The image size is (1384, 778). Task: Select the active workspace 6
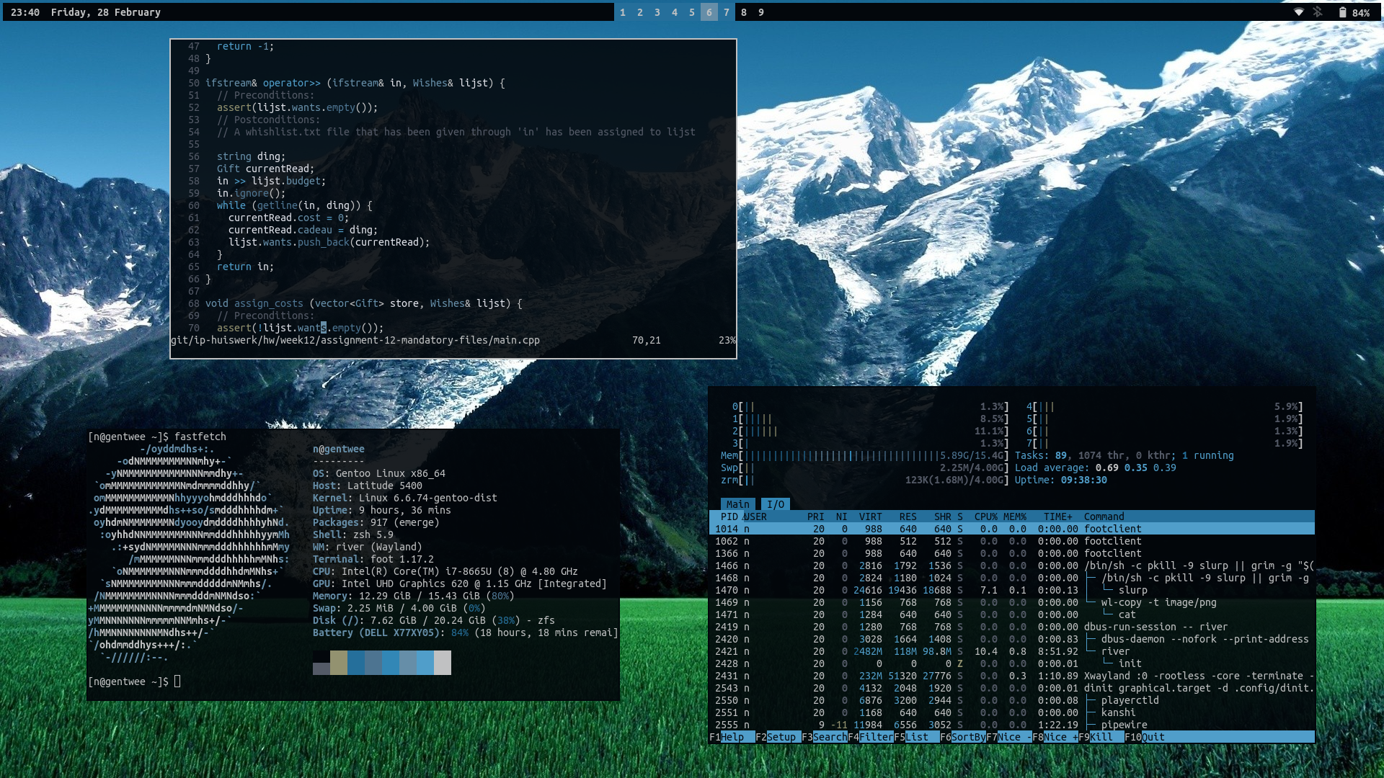(709, 12)
